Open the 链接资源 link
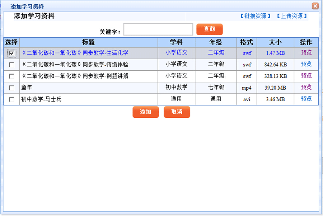 255,16
